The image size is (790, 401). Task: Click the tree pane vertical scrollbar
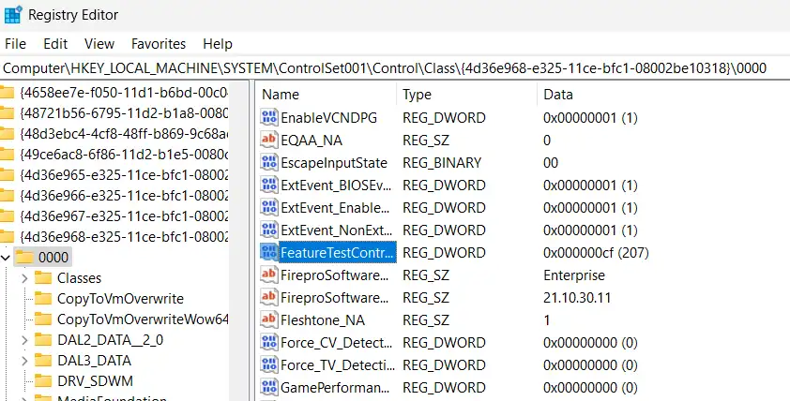(x=239, y=241)
